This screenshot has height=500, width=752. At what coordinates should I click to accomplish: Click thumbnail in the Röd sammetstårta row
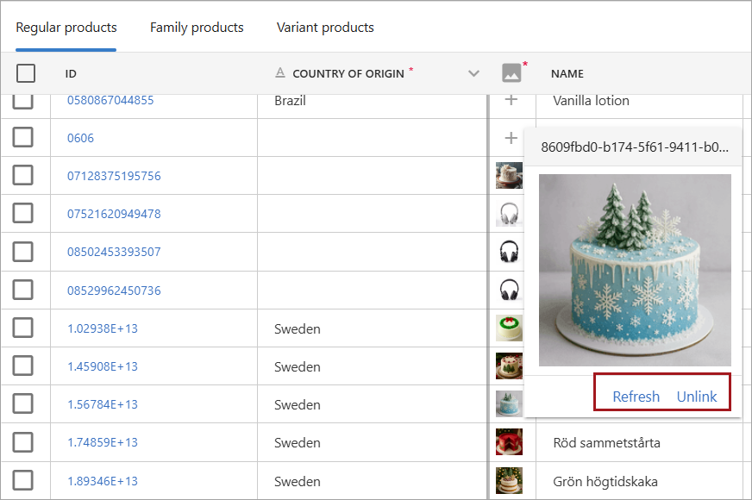509,442
